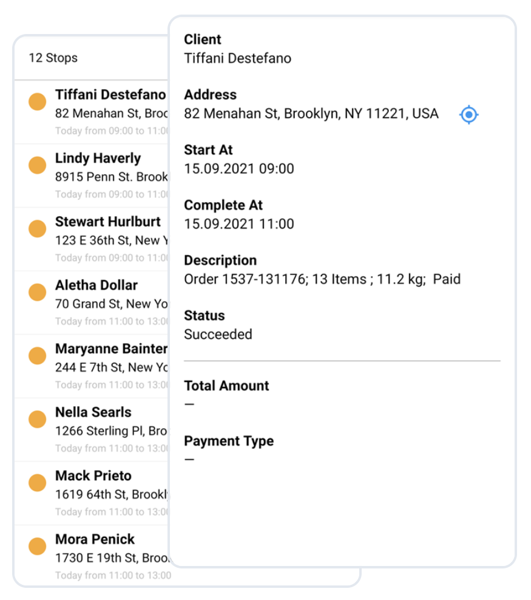Click the address 82 Menahan St in detail panel

click(x=311, y=114)
